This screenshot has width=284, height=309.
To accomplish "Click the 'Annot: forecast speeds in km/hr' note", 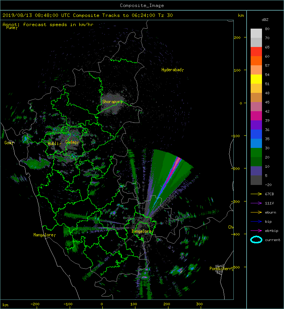I will [x=48, y=25].
